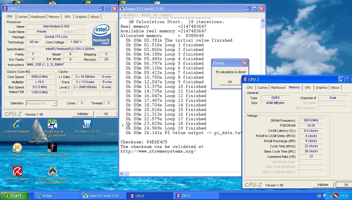The height and width of the screenshot is (200, 352).
Task: Open the Start menu
Action: (14, 196)
